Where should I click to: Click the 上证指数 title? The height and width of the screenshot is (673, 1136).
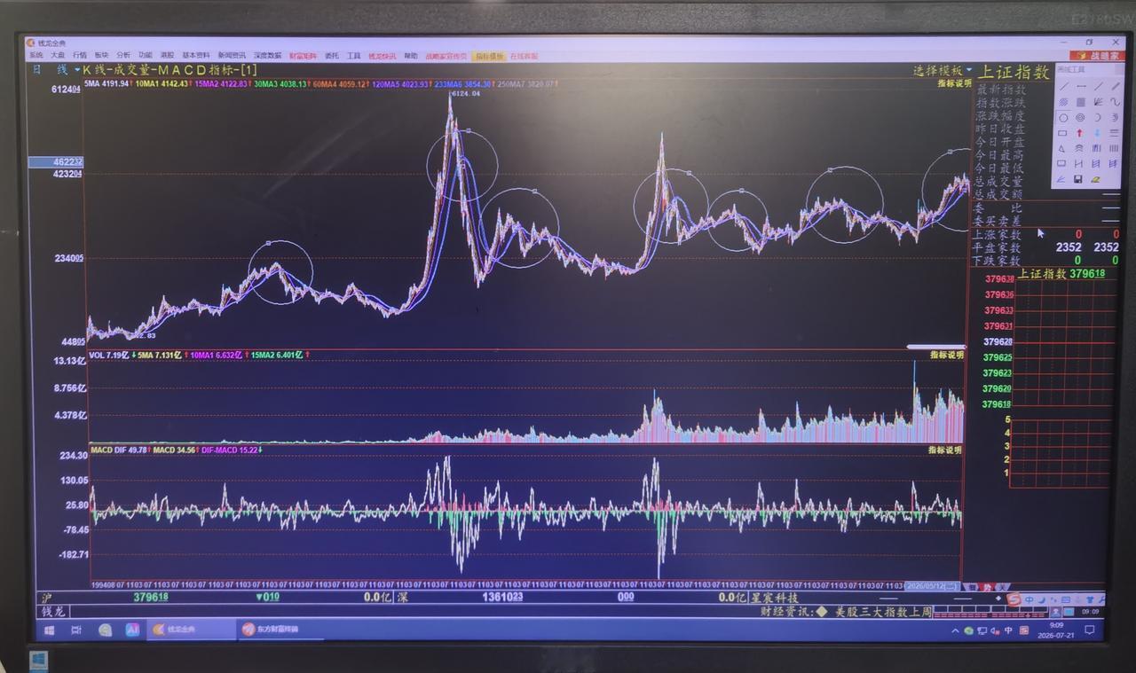tap(1014, 72)
